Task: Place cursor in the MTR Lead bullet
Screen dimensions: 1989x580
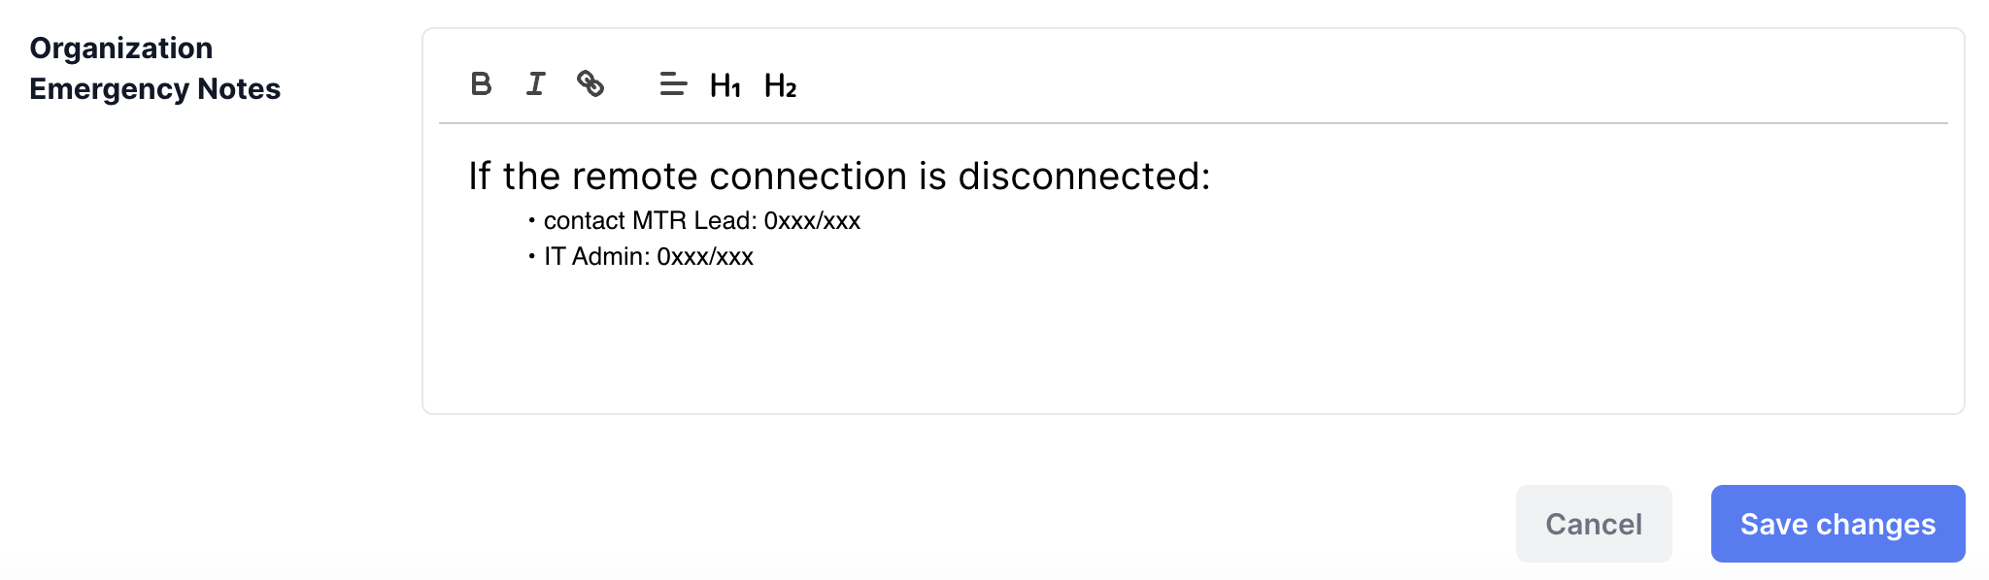Action: coord(701,221)
